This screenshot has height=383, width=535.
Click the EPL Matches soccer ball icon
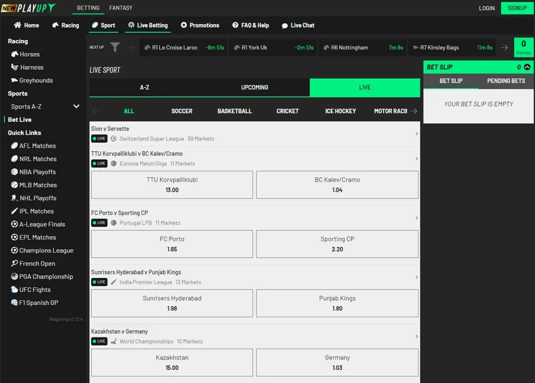14,237
